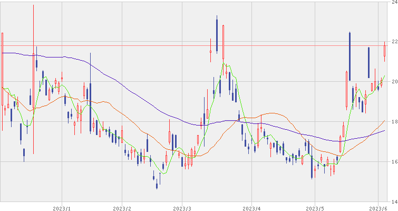Click the tallest blue candlestick peaking above 23
Image resolution: width=398 pixels, height=211 pixels.
pyautogui.click(x=217, y=35)
